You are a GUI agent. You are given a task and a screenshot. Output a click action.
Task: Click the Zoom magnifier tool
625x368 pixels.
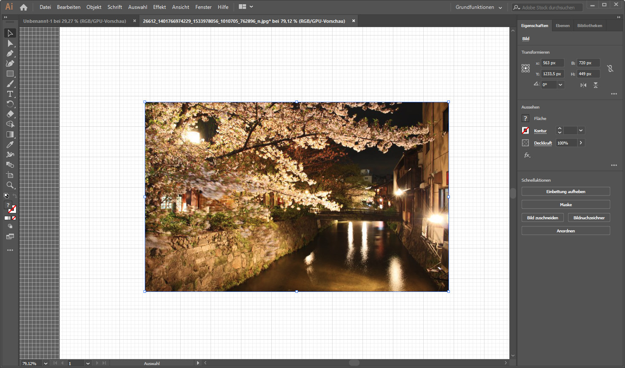click(10, 185)
